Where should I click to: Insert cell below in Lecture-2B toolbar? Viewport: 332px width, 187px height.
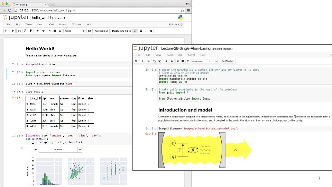[x=142, y=61]
